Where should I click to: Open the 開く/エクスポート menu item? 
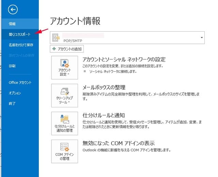pos(19,34)
